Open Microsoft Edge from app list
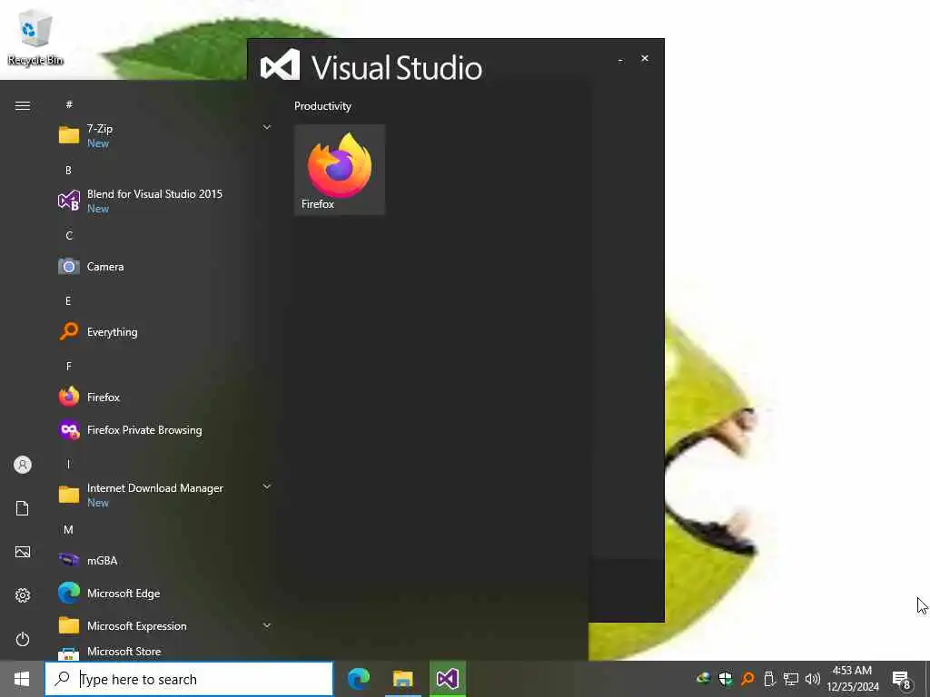 pos(164,593)
